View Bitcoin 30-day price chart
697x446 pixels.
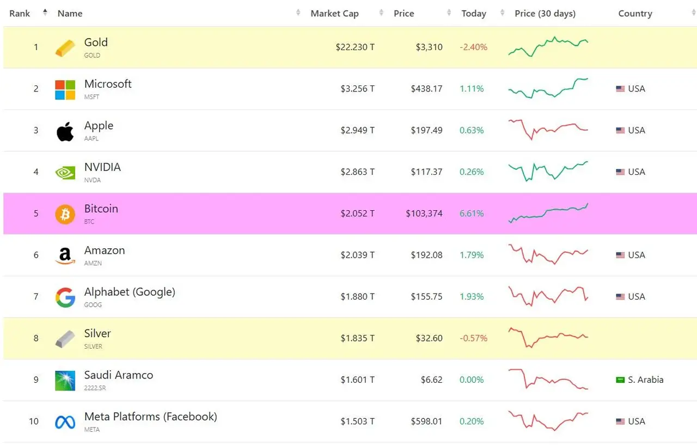click(x=548, y=213)
